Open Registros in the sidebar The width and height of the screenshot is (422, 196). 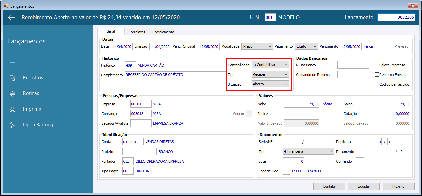(x=33, y=78)
